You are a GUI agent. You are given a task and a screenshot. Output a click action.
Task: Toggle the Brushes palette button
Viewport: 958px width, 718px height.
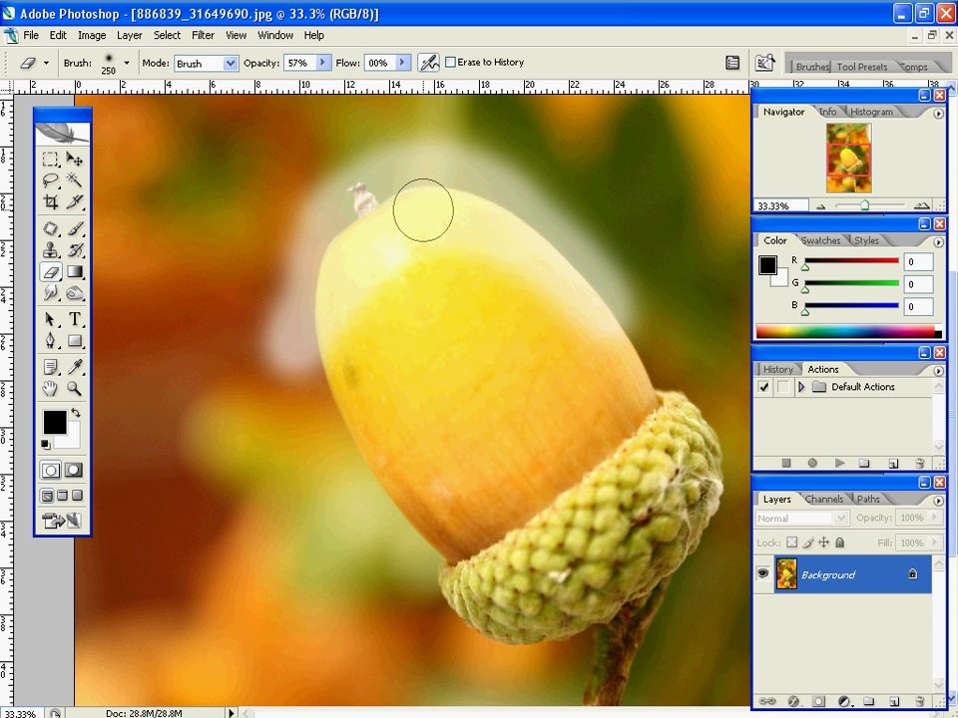click(x=732, y=62)
